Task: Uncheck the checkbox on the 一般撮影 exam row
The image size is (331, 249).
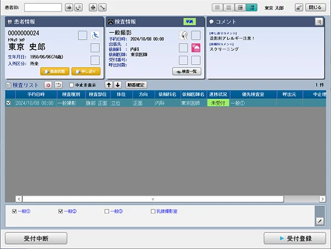Action: [x=8, y=103]
